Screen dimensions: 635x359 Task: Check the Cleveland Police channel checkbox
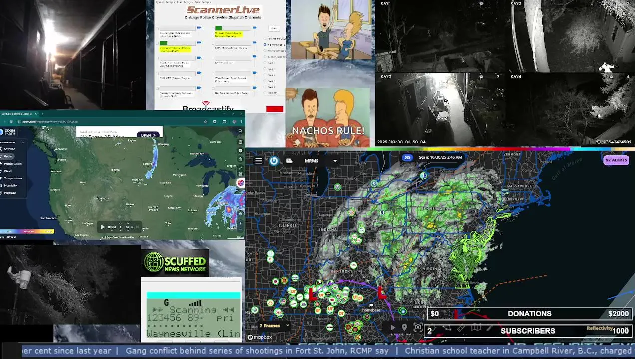(157, 43)
